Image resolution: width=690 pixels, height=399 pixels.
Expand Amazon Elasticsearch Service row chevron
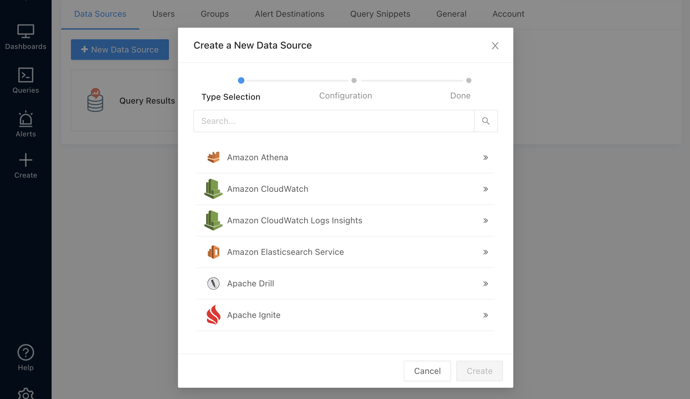point(486,252)
